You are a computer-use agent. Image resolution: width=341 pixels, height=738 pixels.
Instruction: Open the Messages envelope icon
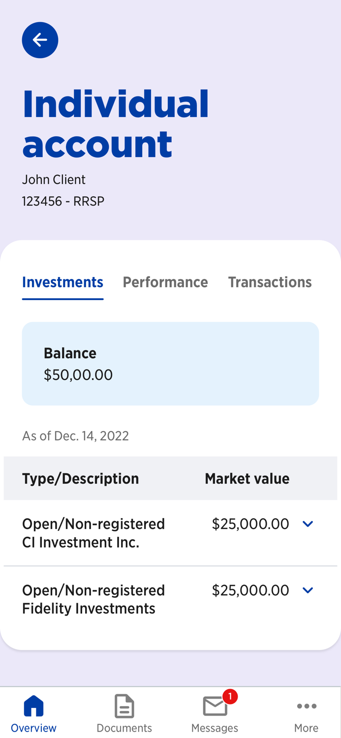pyautogui.click(x=215, y=707)
